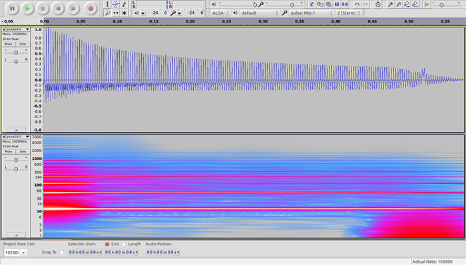Select the Time Shift tool

pos(116,13)
